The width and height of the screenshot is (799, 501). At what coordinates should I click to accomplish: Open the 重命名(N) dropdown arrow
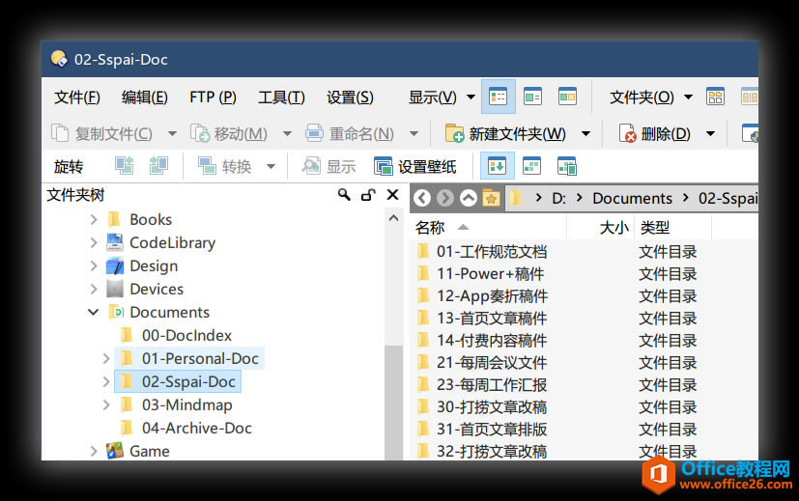(x=414, y=134)
